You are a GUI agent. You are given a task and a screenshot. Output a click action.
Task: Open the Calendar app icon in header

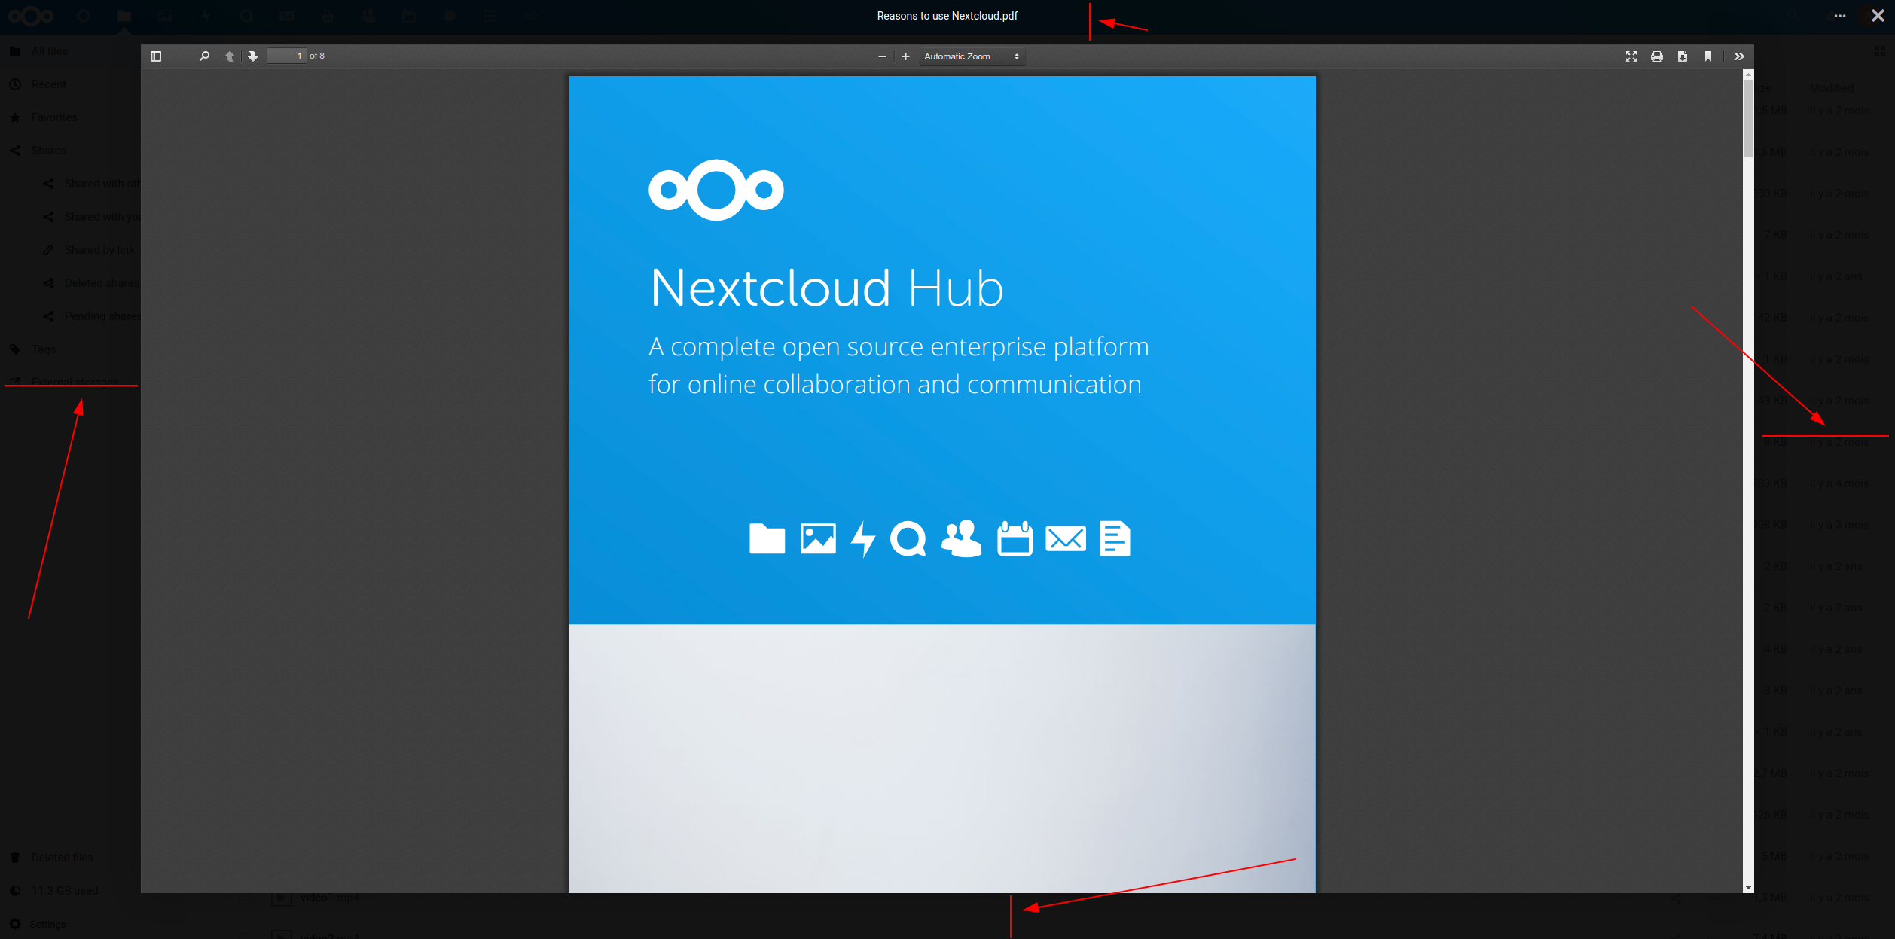[409, 16]
